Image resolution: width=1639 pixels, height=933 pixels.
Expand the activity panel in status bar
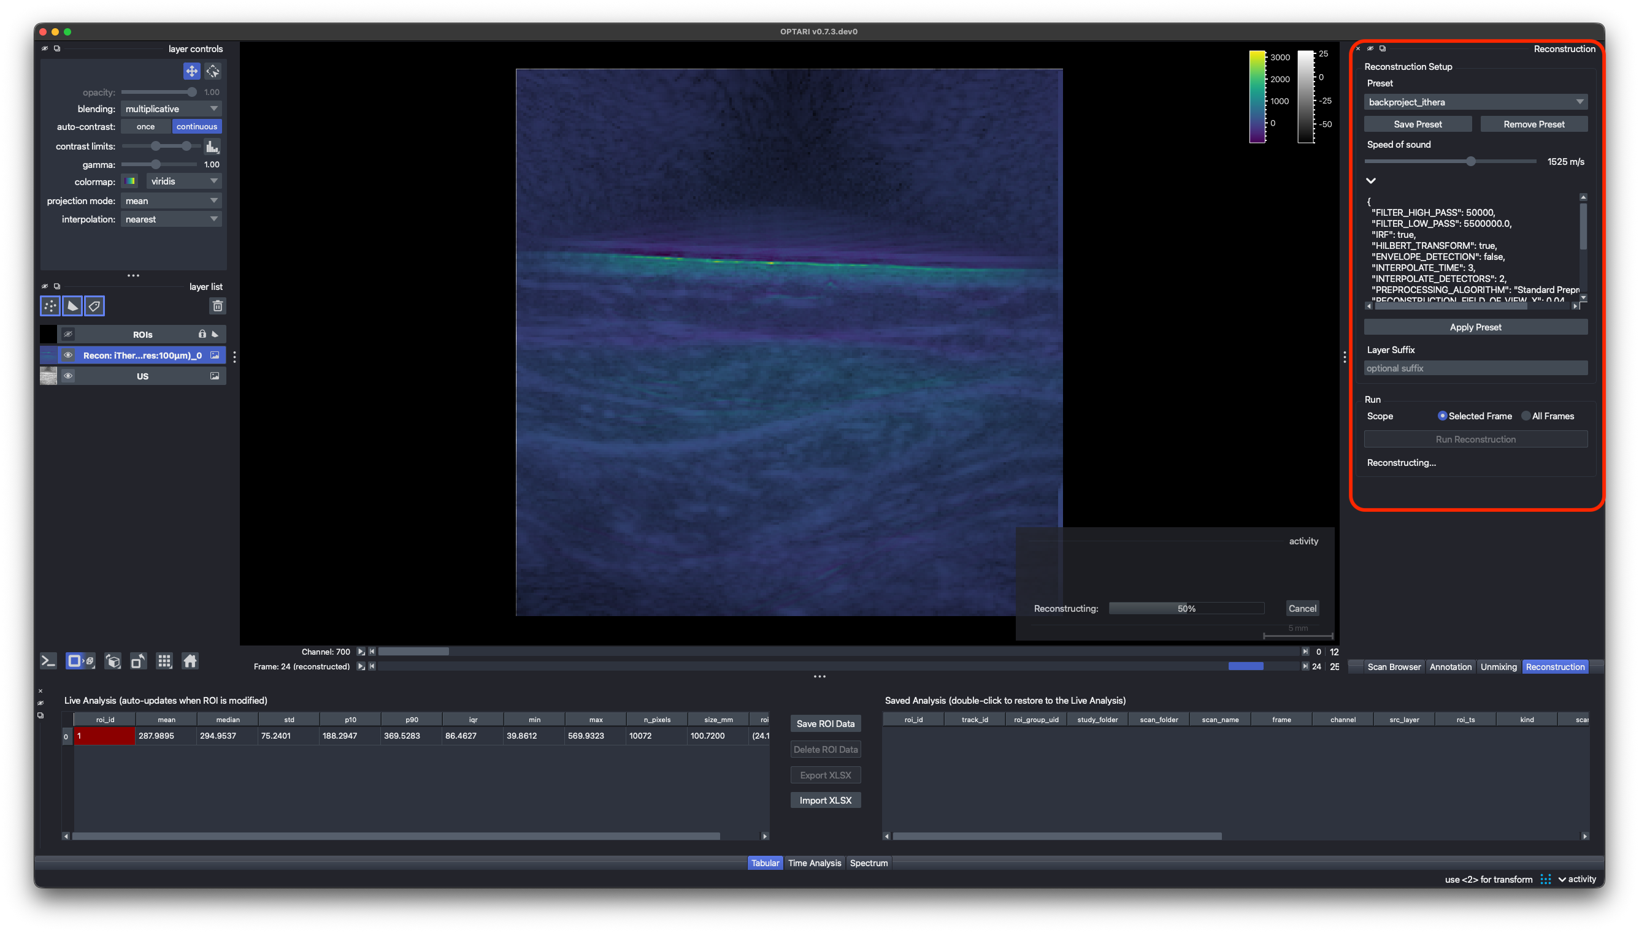pos(1577,879)
